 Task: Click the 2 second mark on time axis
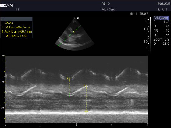(x=76, y=125)
